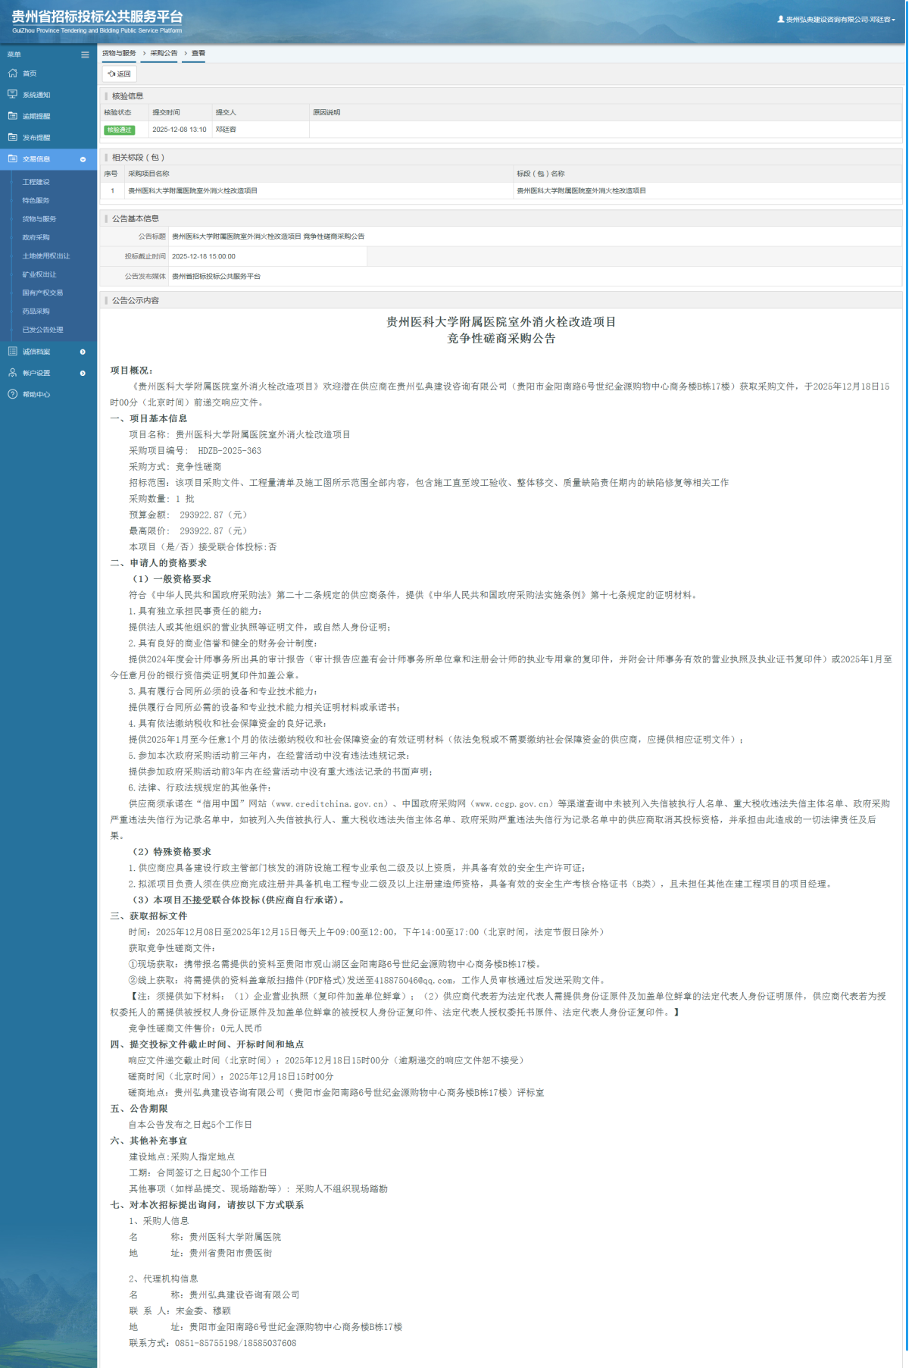Click the user avatar icon in header

coord(780,20)
